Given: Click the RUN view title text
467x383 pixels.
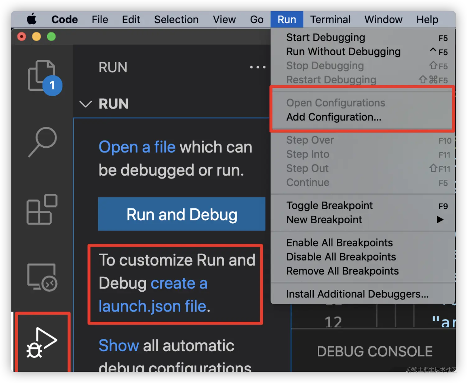Looking at the screenshot, I should click(113, 67).
